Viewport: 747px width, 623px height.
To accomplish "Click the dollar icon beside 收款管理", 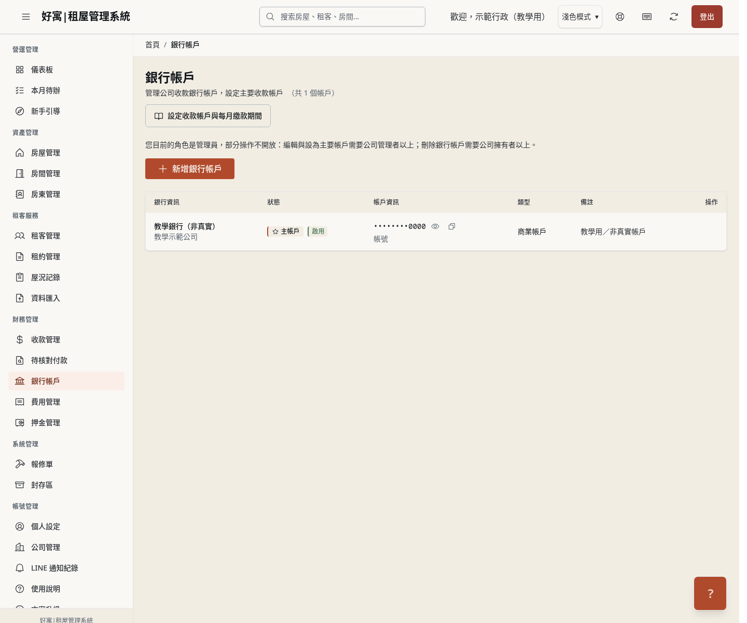I will pyautogui.click(x=20, y=340).
